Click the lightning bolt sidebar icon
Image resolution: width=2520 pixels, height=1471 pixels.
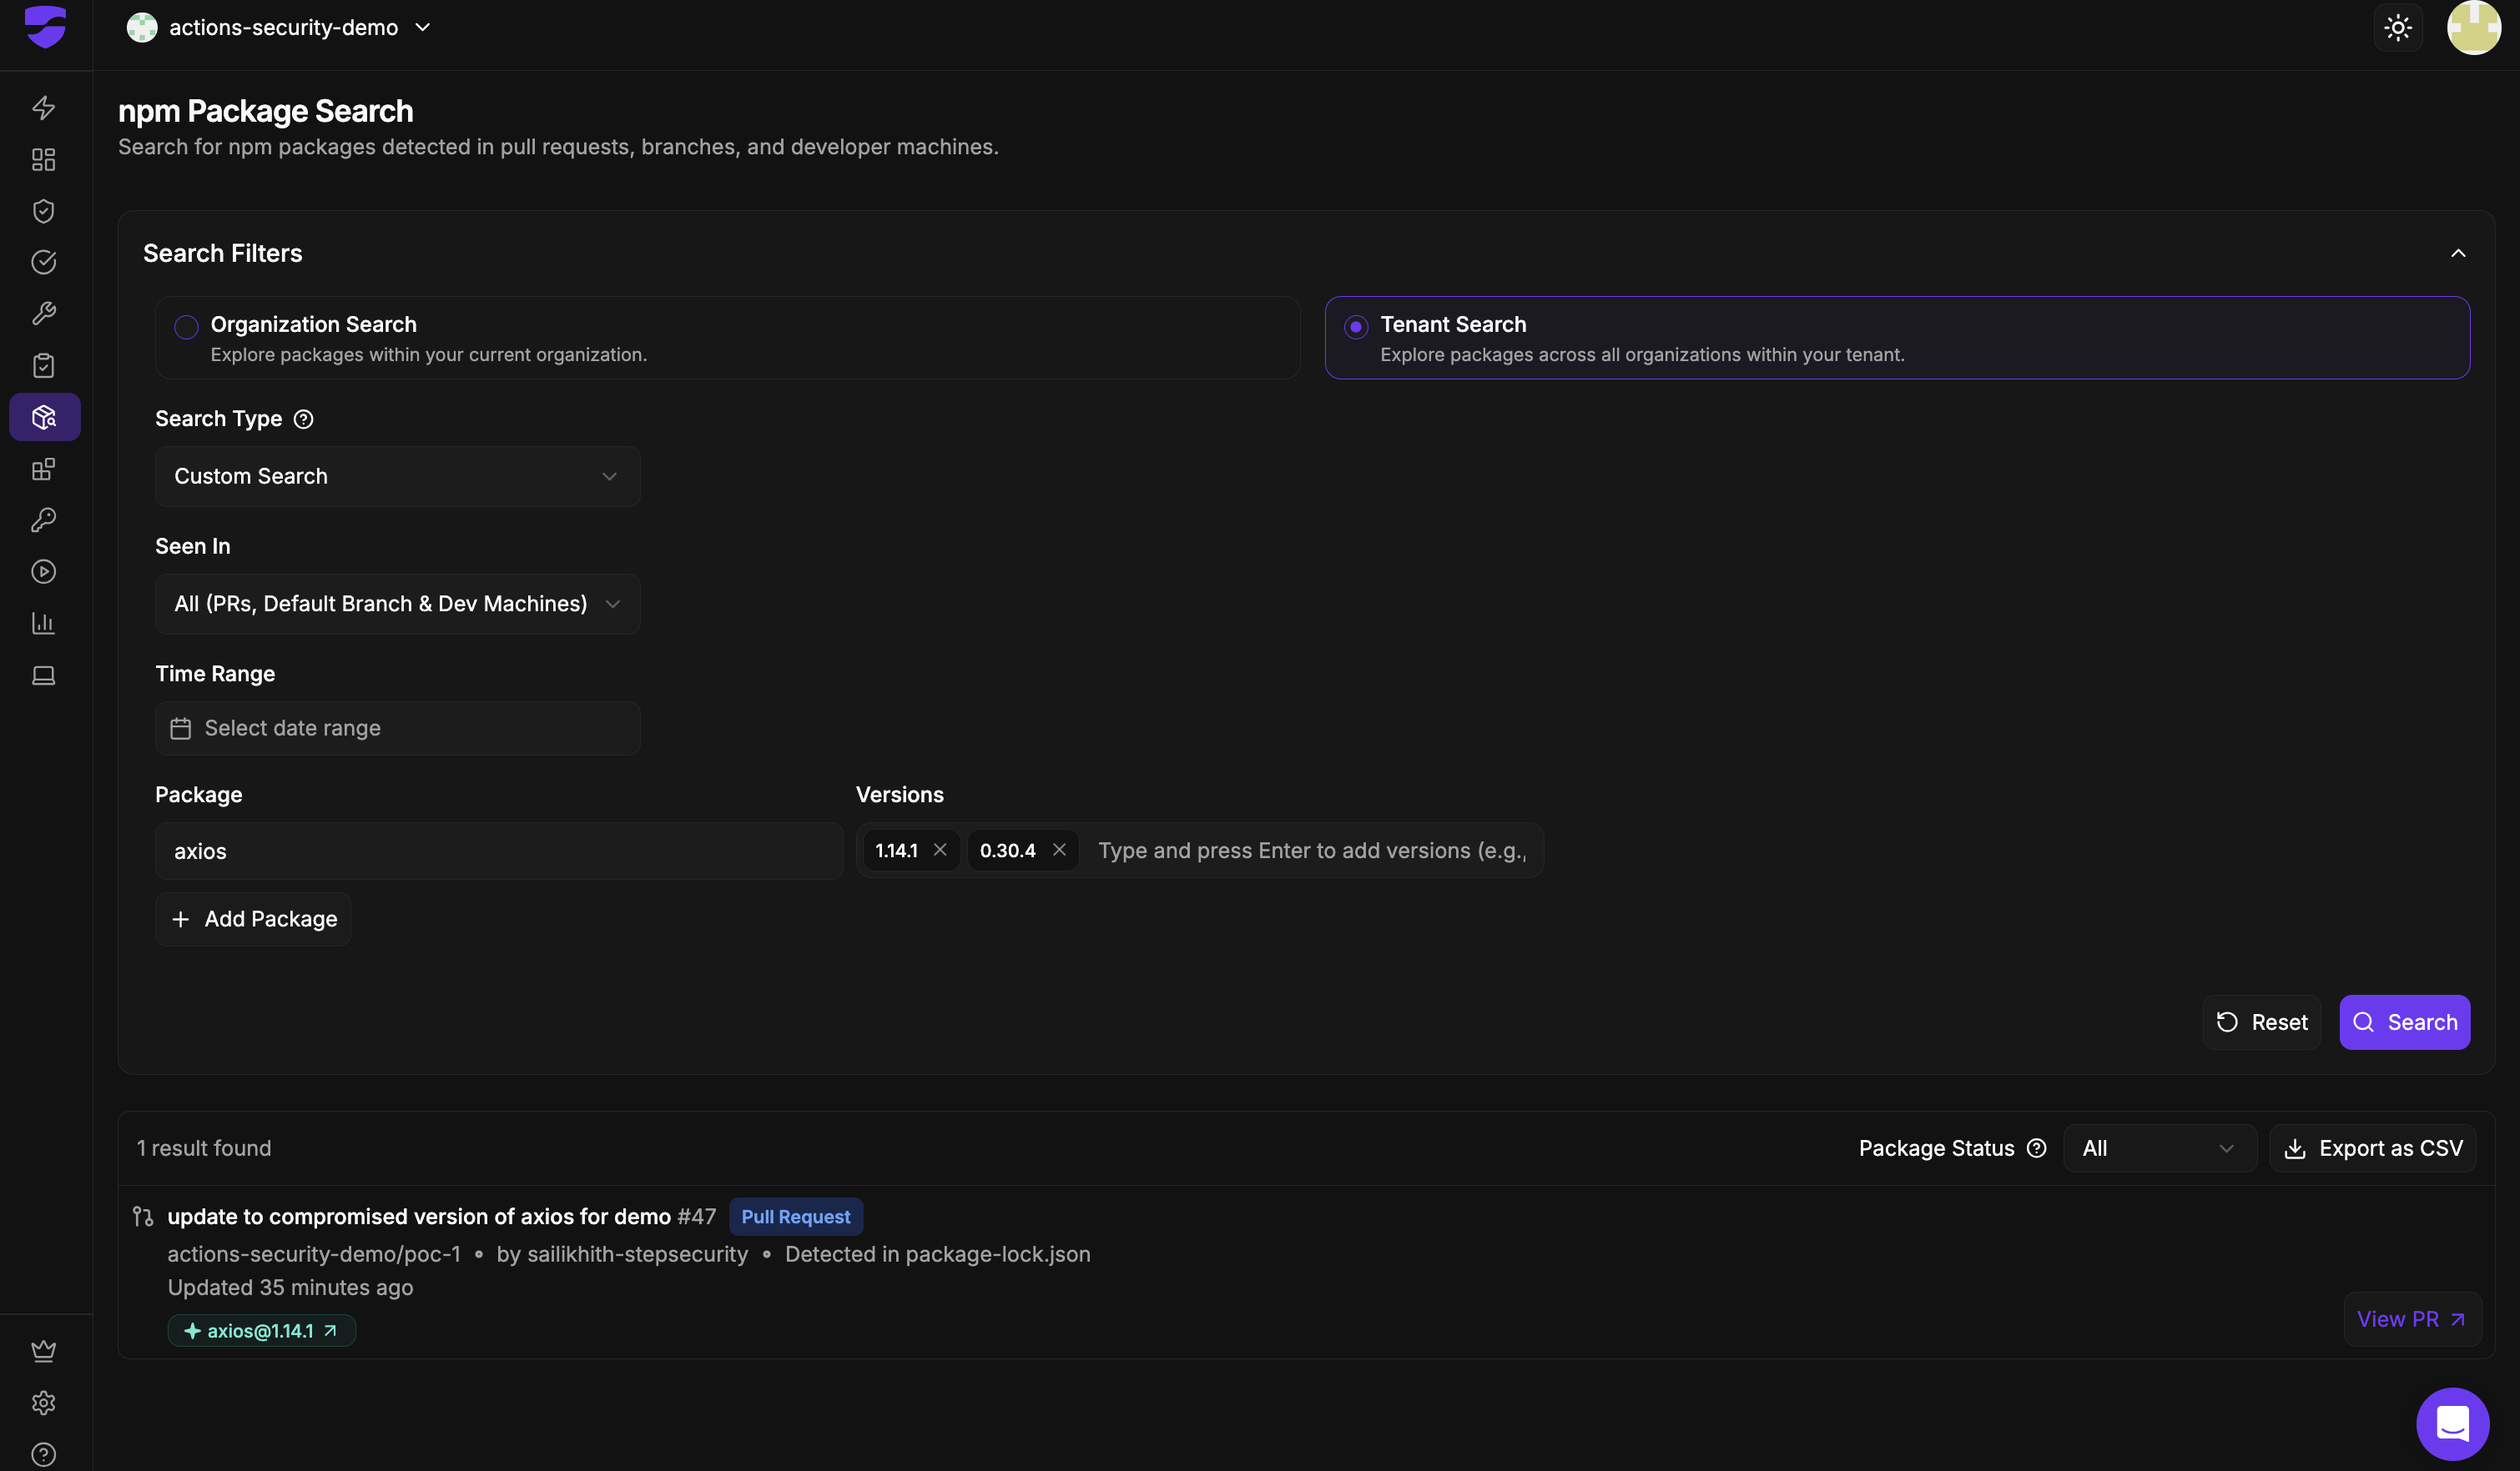point(43,108)
